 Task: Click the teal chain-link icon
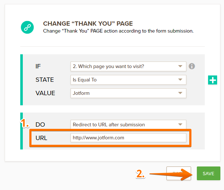[28, 27]
